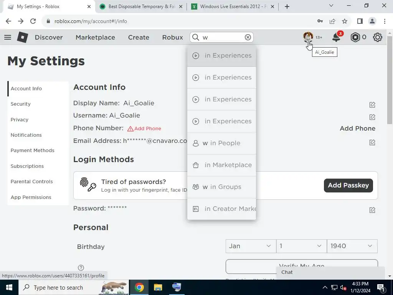This screenshot has height=295, width=393.
Task: Toggle the browser side panel
Action: (360, 22)
